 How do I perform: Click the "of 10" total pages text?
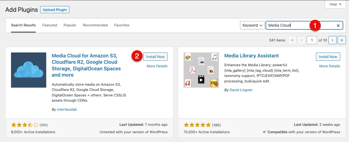point(323,40)
